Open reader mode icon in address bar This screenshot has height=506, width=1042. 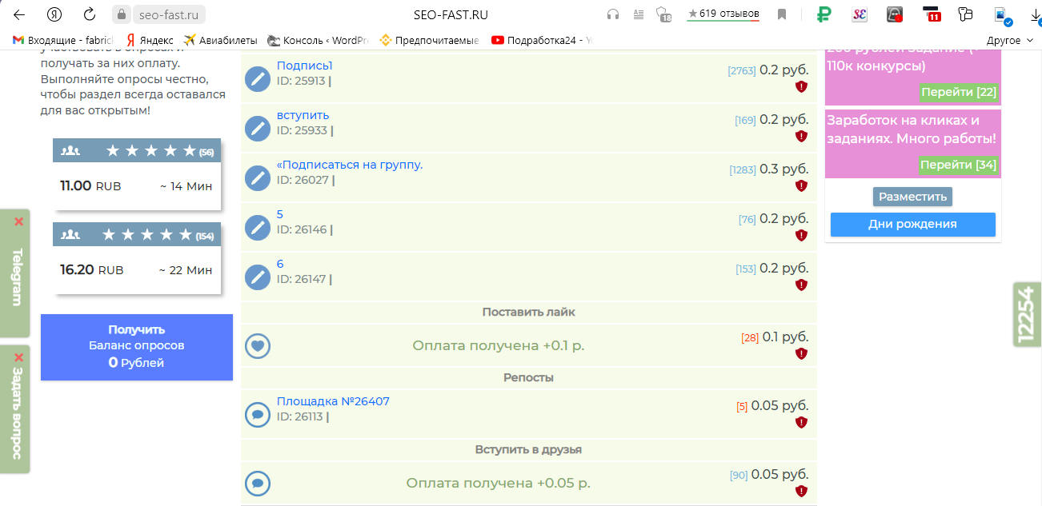point(639,14)
